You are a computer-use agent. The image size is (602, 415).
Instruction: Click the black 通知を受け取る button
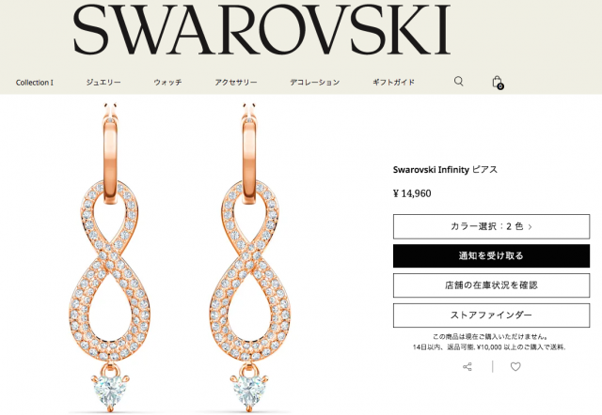click(491, 255)
